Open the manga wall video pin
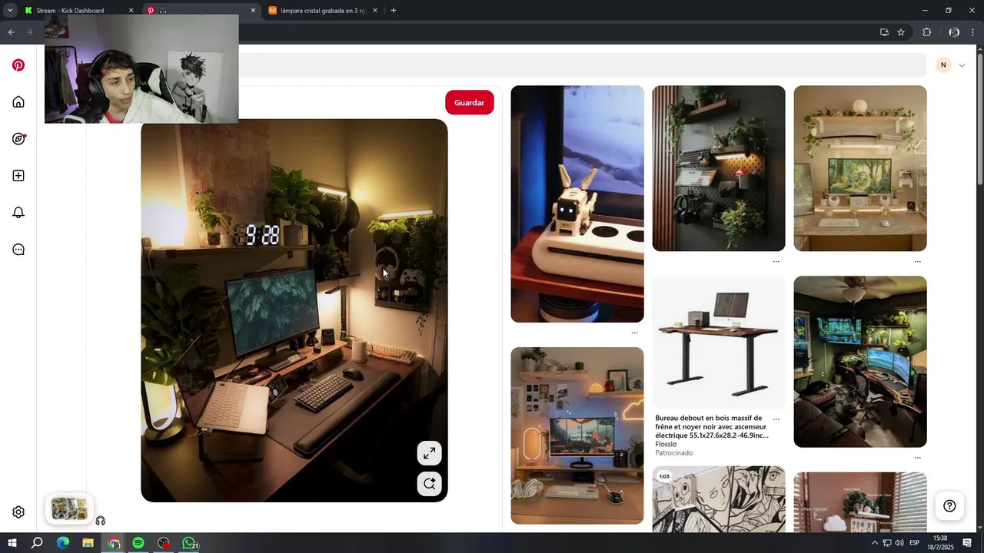984x553 pixels. click(719, 499)
